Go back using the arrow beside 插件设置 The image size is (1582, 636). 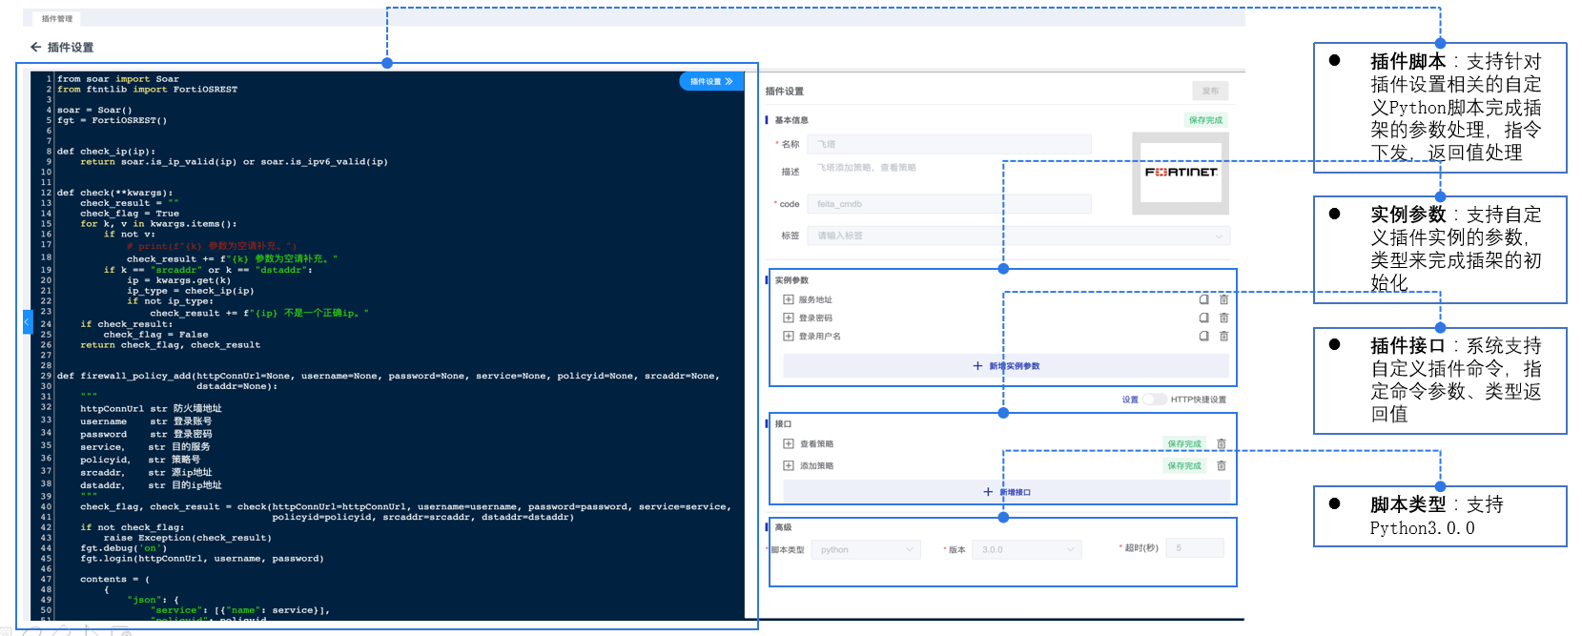click(x=35, y=47)
